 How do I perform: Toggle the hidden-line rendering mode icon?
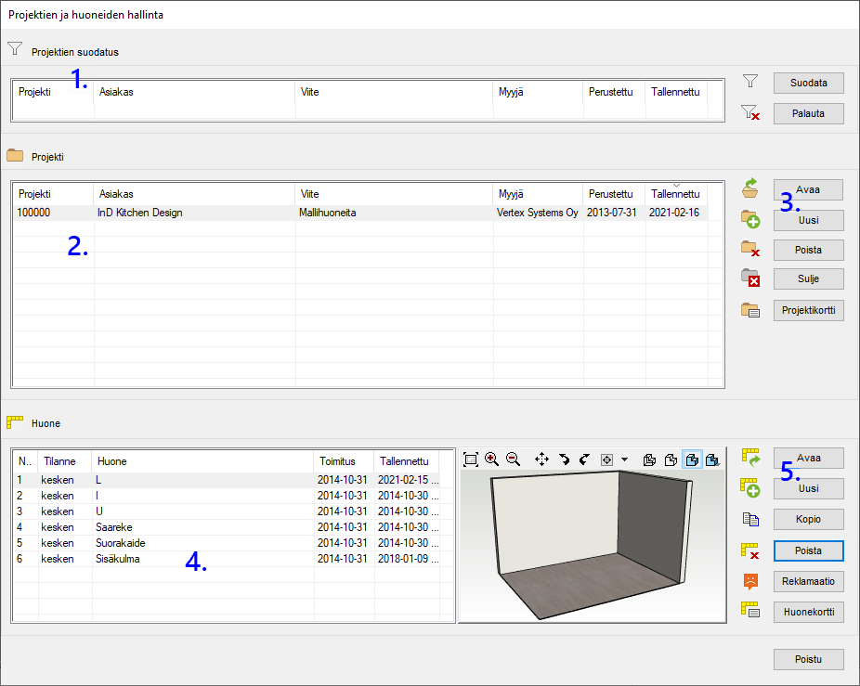click(x=670, y=459)
